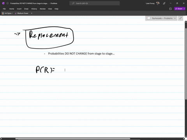Click the purple Share button
Viewport: 187px width, 140px height.
click(179, 9)
